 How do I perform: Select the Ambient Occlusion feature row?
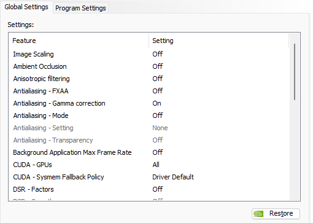coord(149,66)
